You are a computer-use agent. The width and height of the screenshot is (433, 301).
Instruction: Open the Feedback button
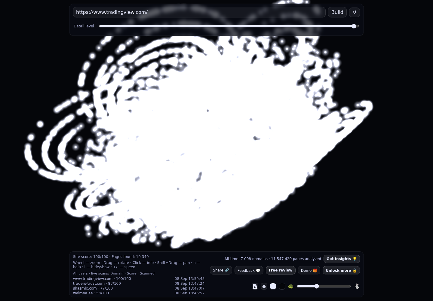coord(249,270)
